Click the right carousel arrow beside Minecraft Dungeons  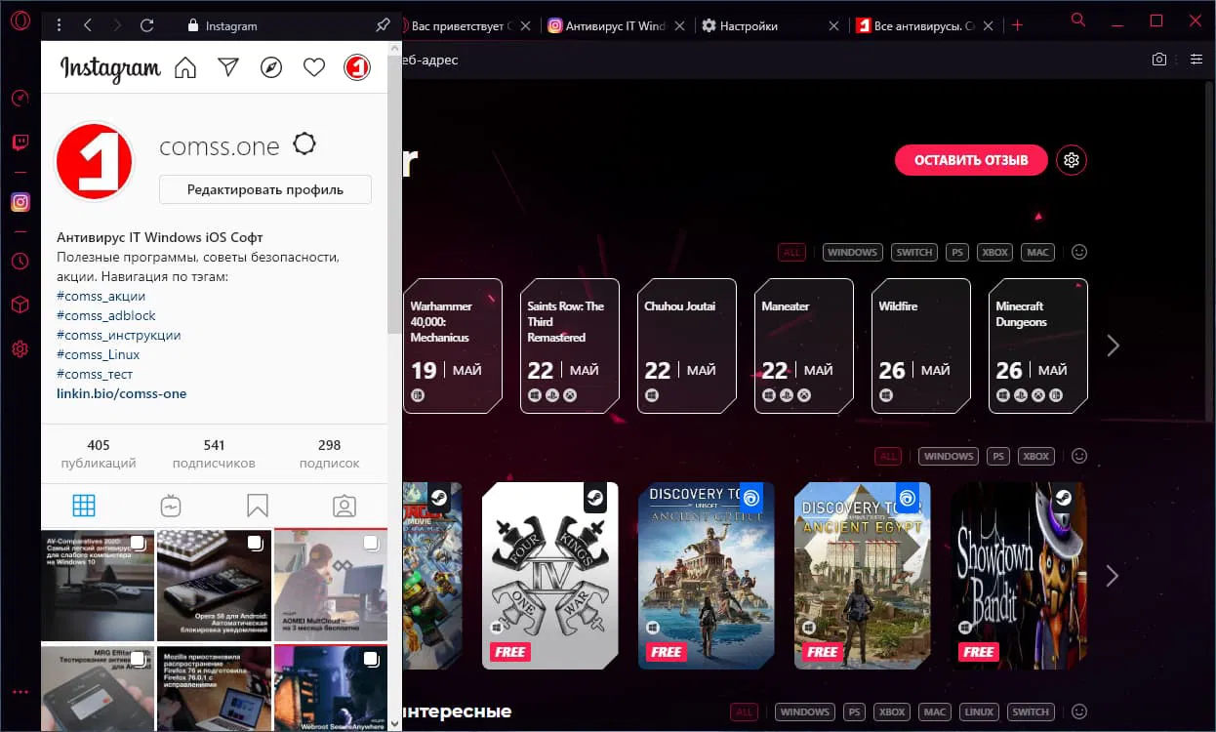[1114, 345]
